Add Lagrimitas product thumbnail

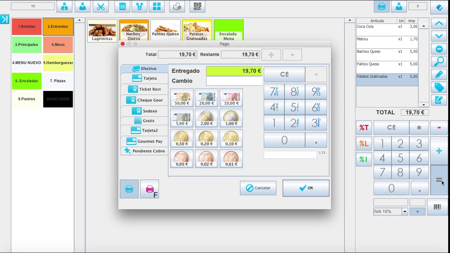coord(102,31)
